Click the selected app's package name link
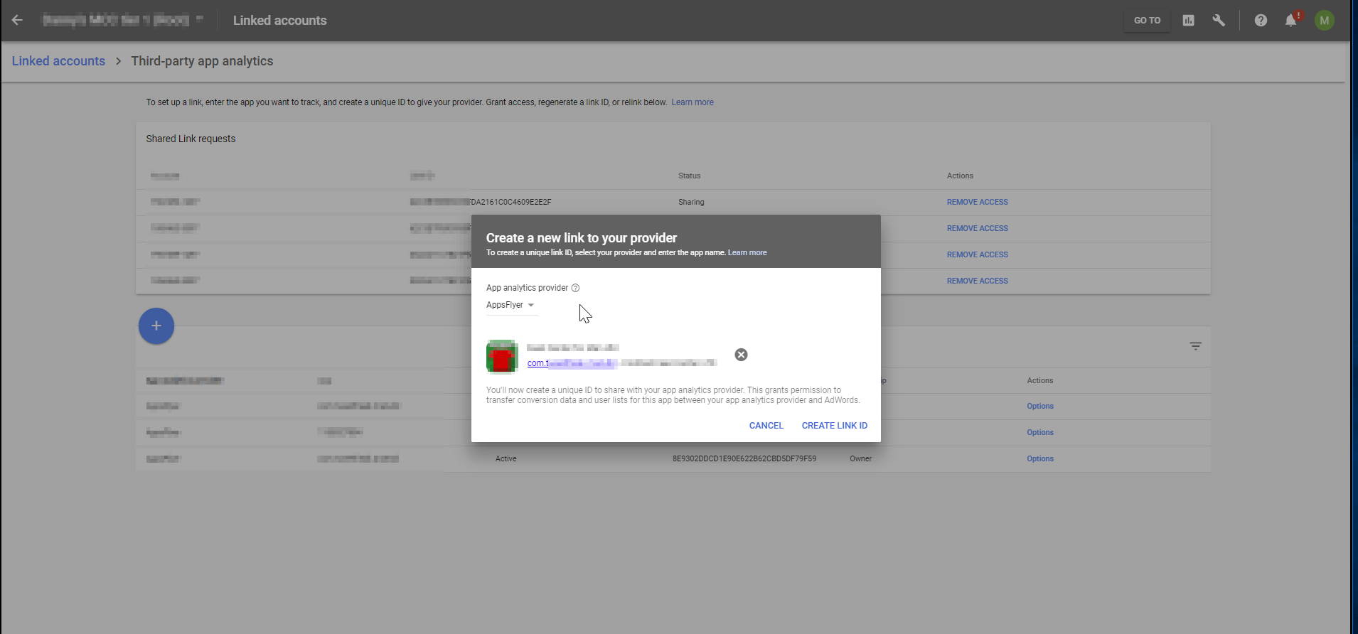The image size is (1358, 634). 622,363
